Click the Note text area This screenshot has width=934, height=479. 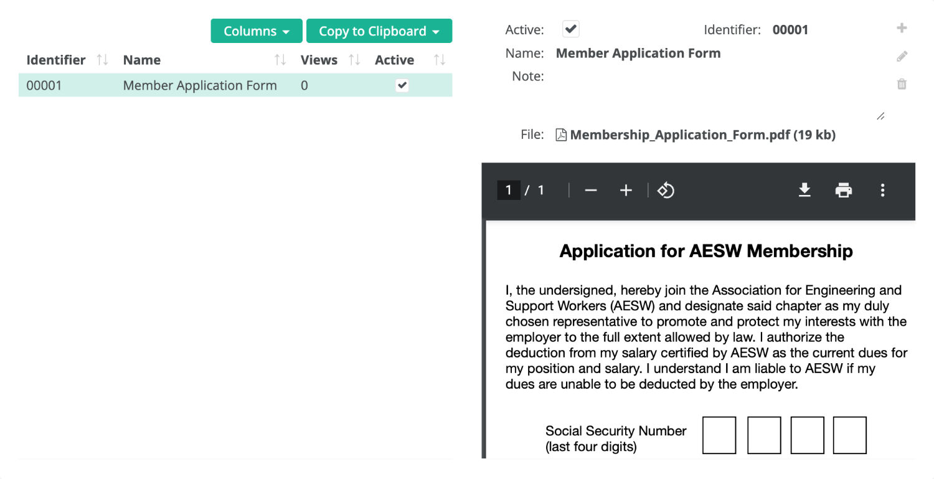pyautogui.click(x=721, y=95)
